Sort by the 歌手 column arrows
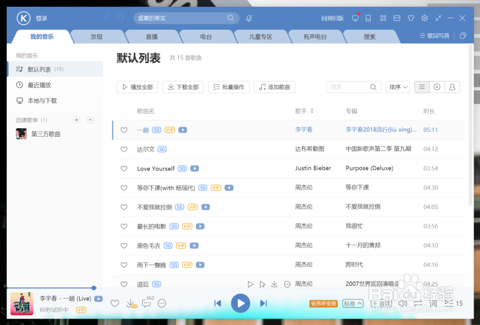This screenshot has height=325, width=480. click(x=312, y=111)
